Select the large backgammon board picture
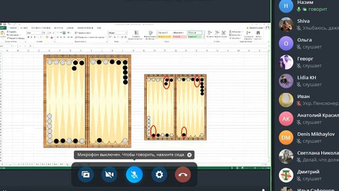 coord(87,101)
